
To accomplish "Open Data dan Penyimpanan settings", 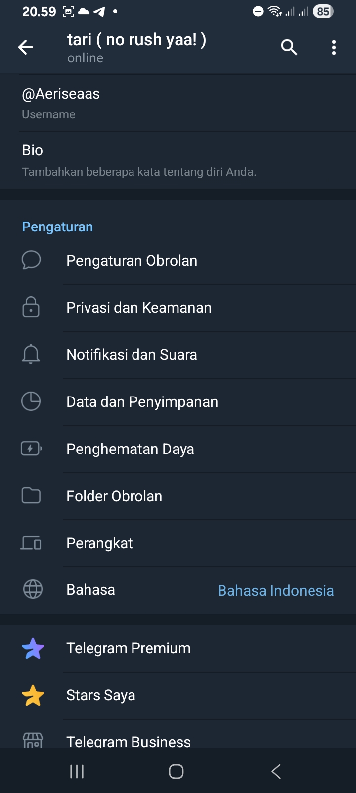I will pyautogui.click(x=142, y=402).
